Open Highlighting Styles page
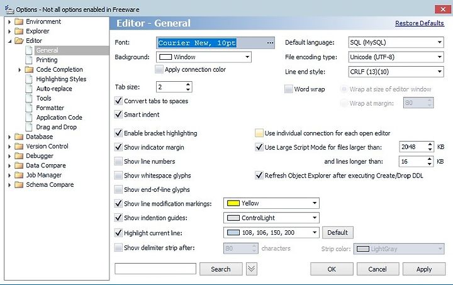The width and height of the screenshot is (453, 285). [x=61, y=79]
